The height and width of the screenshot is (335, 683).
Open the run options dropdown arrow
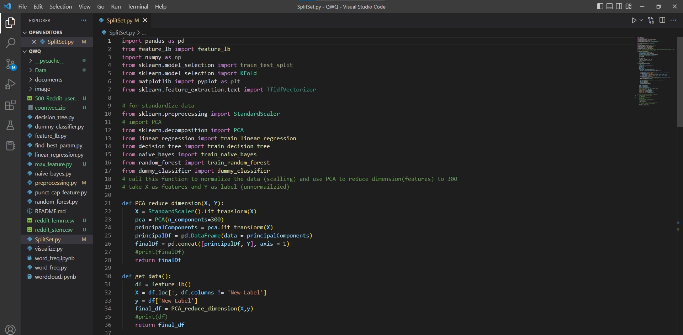(x=641, y=20)
